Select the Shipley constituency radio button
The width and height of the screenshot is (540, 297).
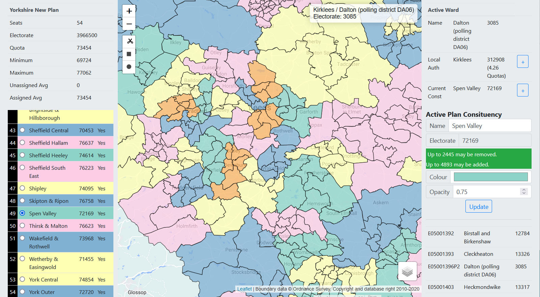pyautogui.click(x=22, y=188)
